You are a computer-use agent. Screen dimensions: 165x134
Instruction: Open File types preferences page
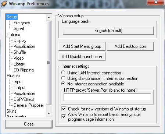pyautogui.click(x=22, y=23)
